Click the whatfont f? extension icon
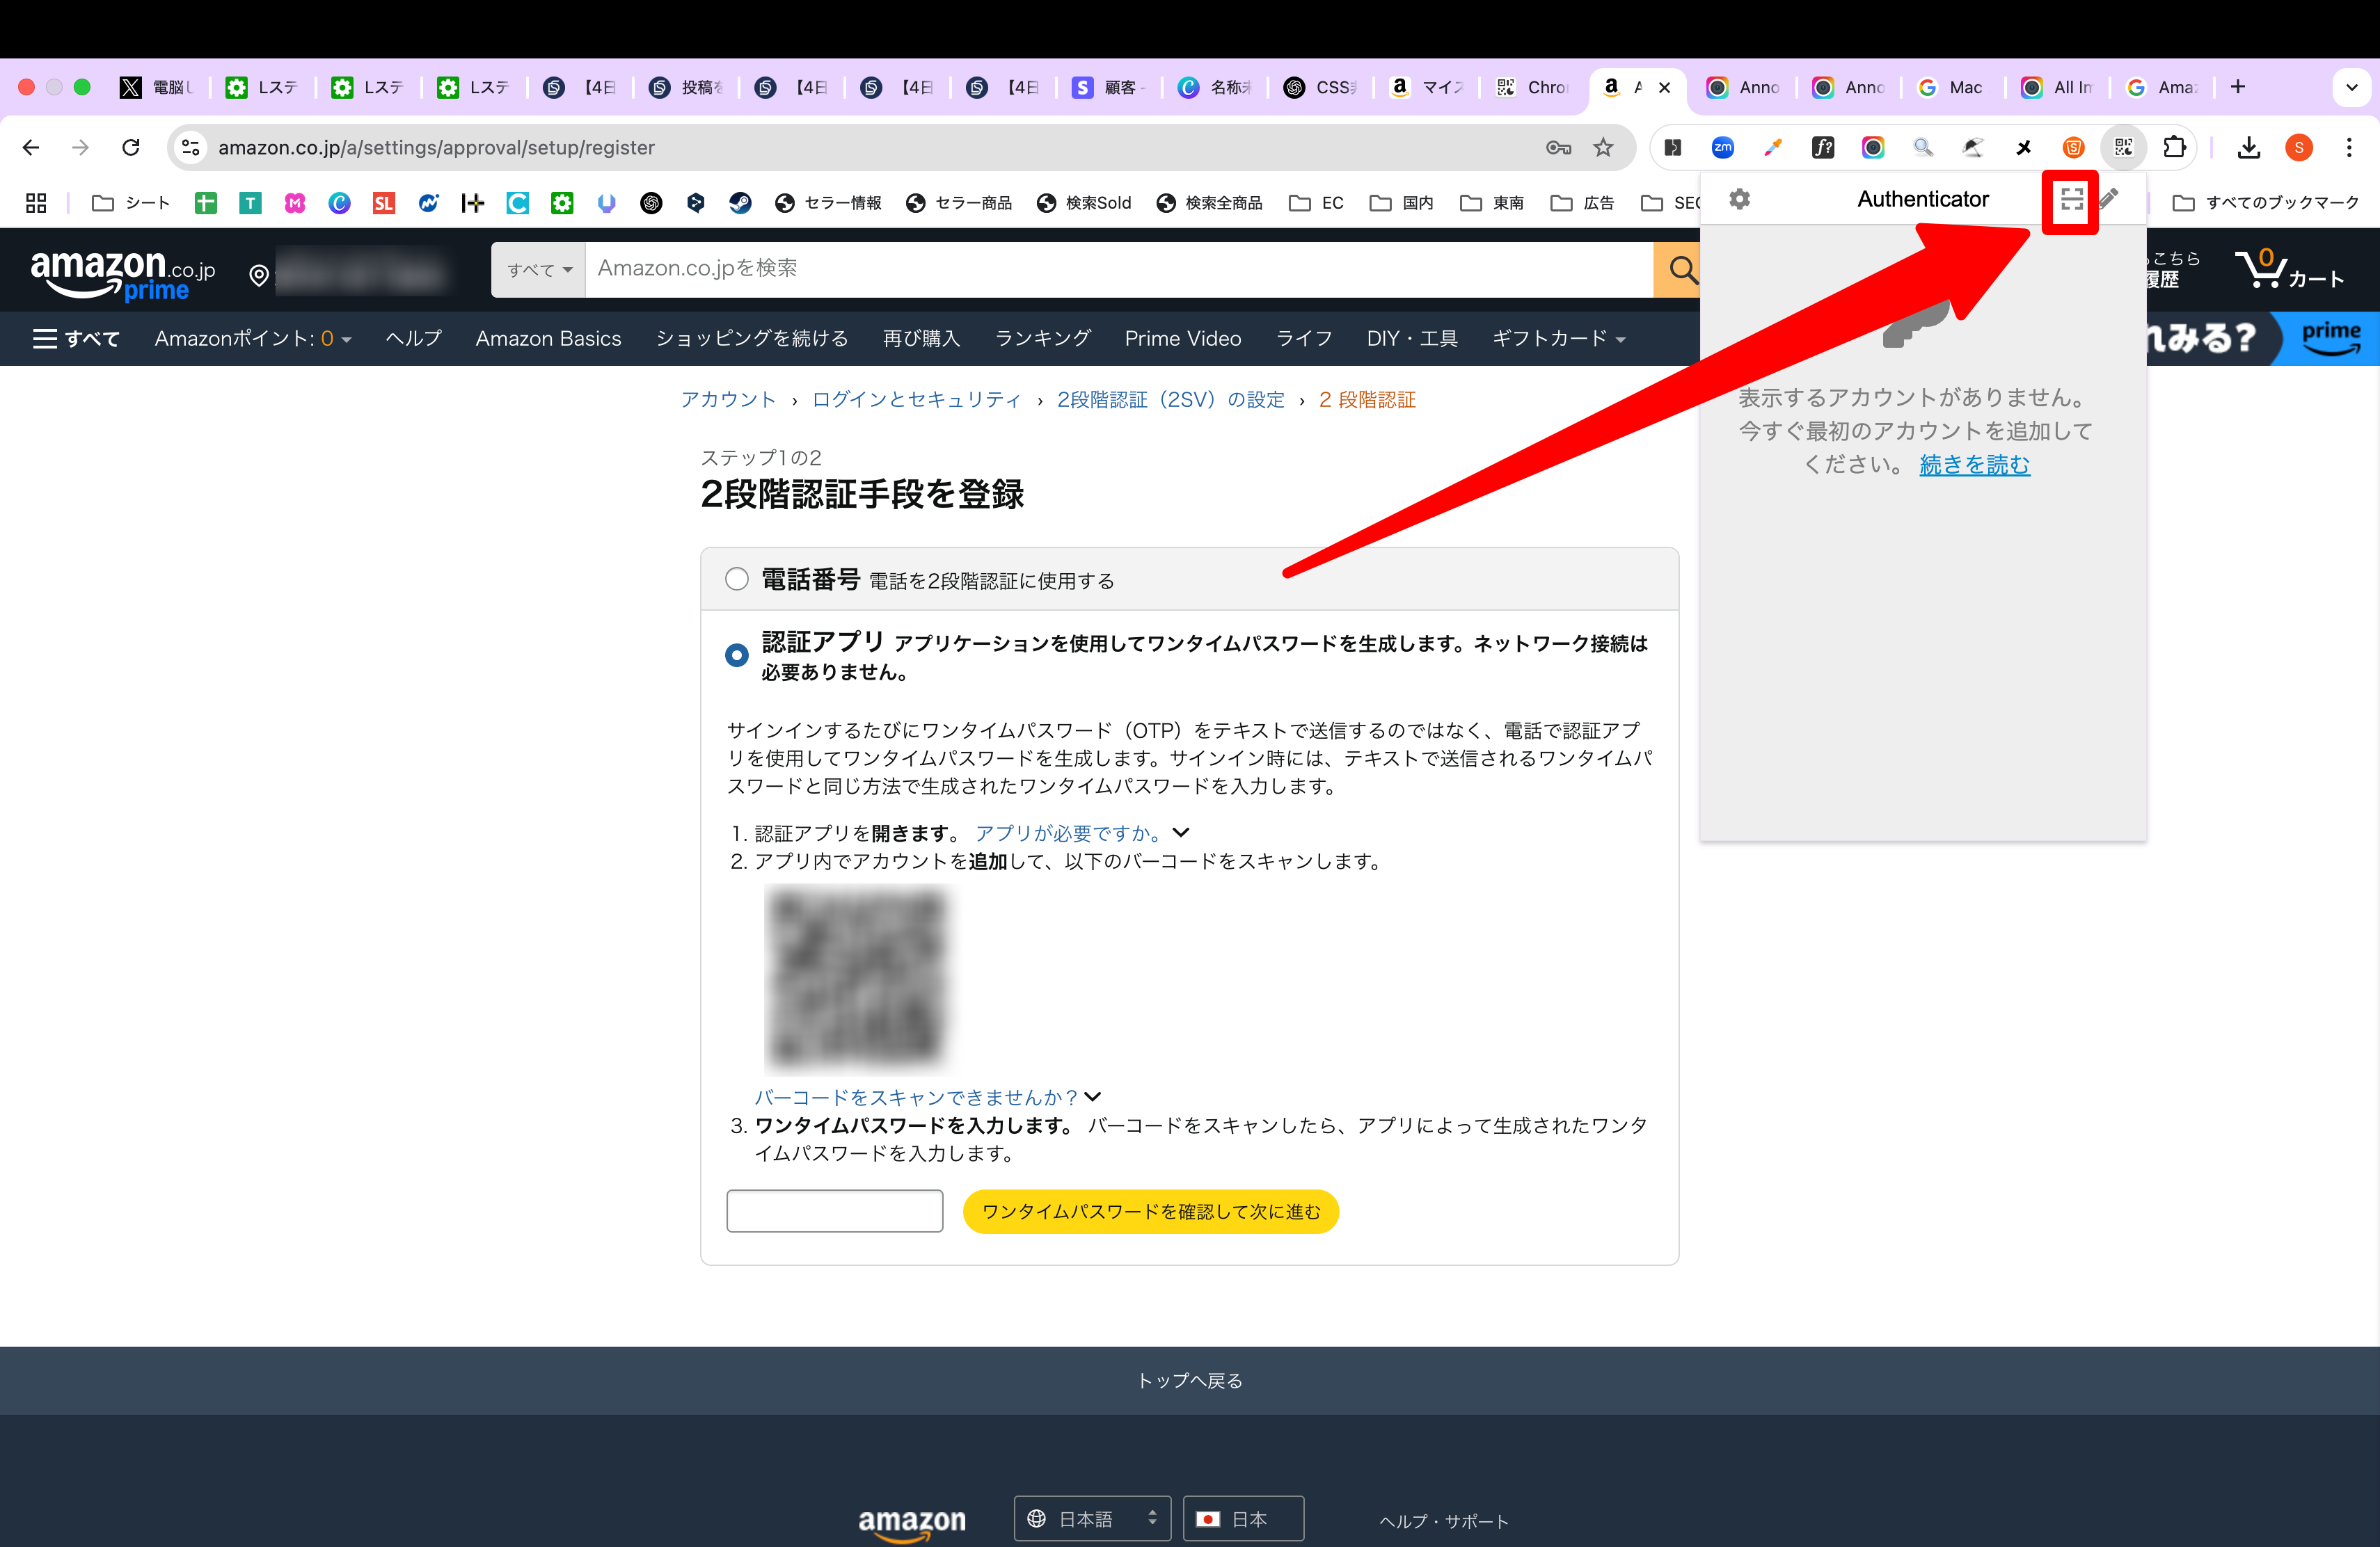The width and height of the screenshot is (2380, 1547). pyautogui.click(x=1823, y=148)
